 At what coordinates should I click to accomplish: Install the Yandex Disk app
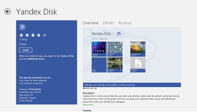pyautogui.click(x=26, y=50)
